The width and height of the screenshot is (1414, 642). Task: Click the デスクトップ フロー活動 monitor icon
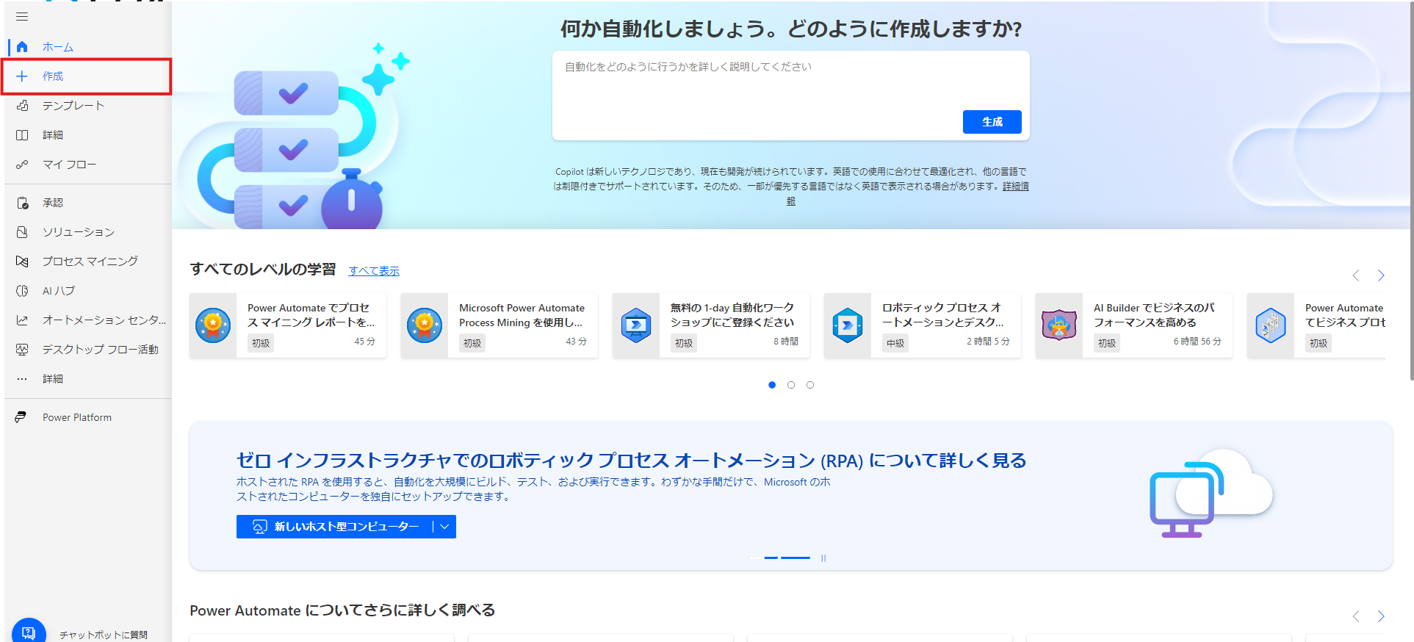click(22, 350)
